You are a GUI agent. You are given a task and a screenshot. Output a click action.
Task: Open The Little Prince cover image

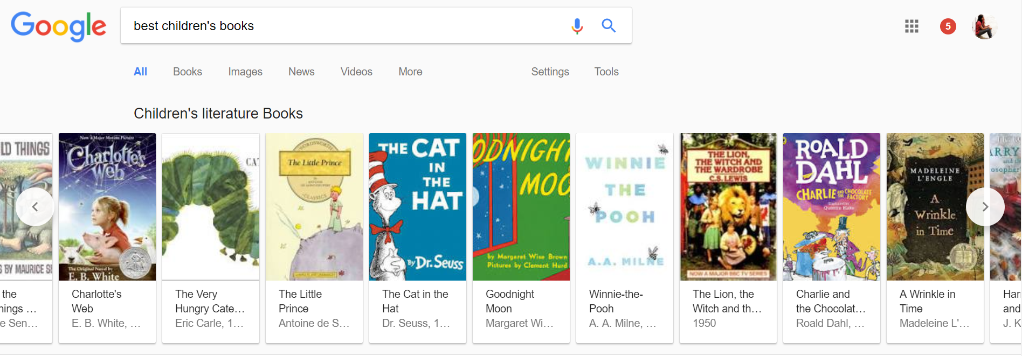(314, 207)
